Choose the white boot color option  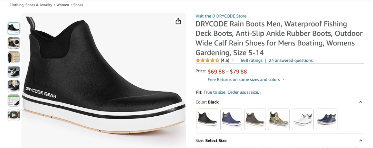tap(303, 119)
